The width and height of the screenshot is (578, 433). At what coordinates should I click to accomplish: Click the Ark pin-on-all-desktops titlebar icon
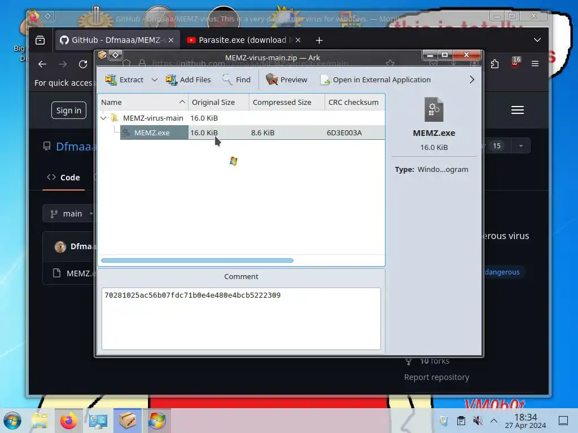click(x=115, y=55)
